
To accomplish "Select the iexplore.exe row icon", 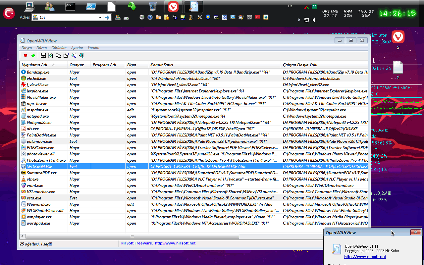I will 24,91.
